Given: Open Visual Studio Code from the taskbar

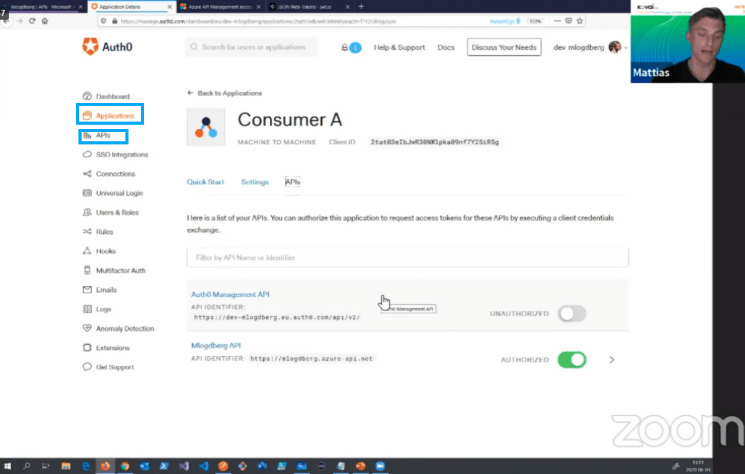Looking at the screenshot, I should [203, 466].
